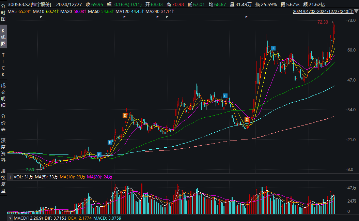This screenshot has width=359, height=221.
Task: Click the 2024/01/02-2024/12/27(240日) date range link
Action: pyautogui.click(x=323, y=12)
